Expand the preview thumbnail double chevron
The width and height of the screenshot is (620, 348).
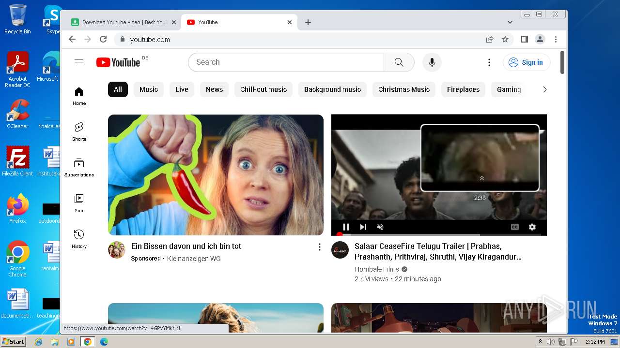(x=481, y=178)
